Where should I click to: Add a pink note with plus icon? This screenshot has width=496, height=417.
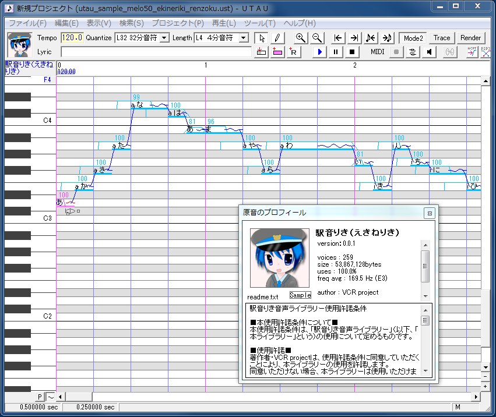(277, 52)
